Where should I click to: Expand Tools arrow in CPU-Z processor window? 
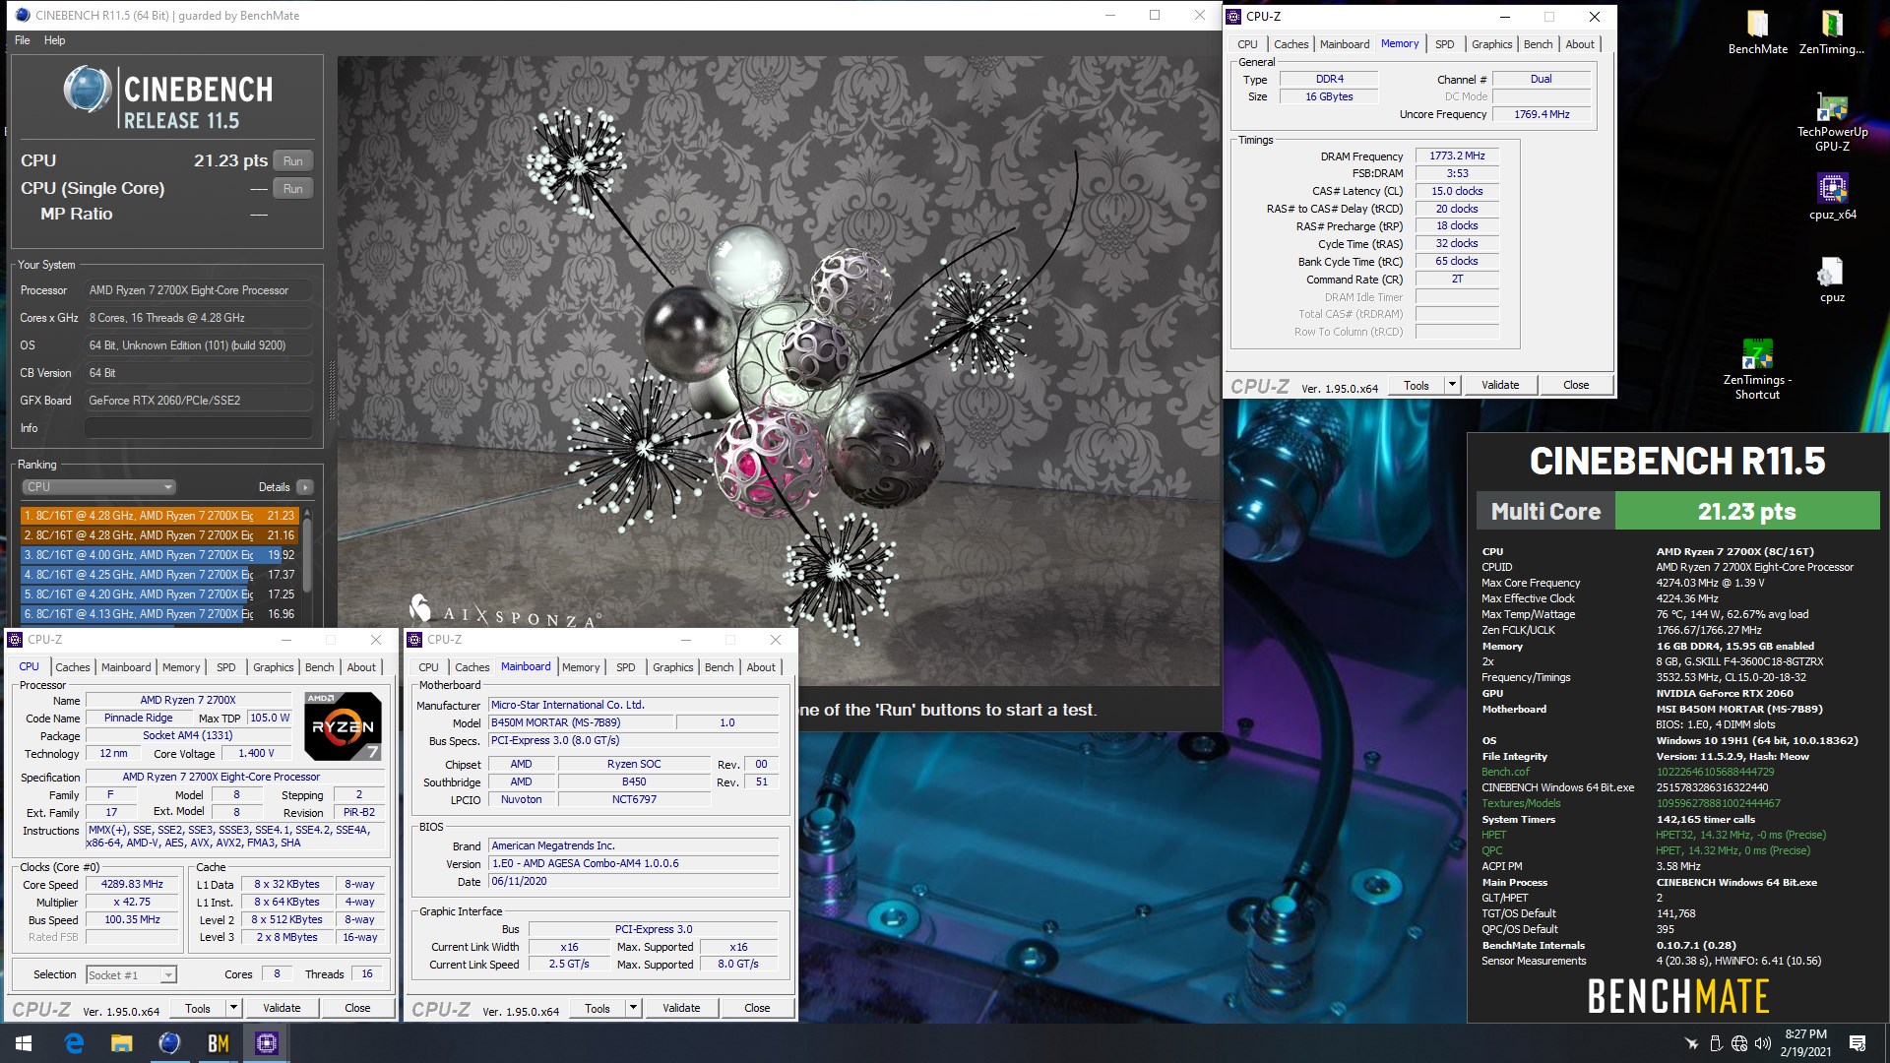[x=233, y=1008]
